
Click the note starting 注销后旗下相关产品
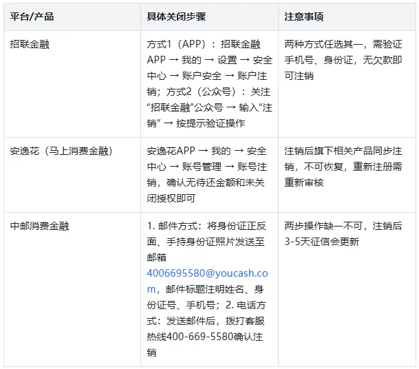[343, 167]
